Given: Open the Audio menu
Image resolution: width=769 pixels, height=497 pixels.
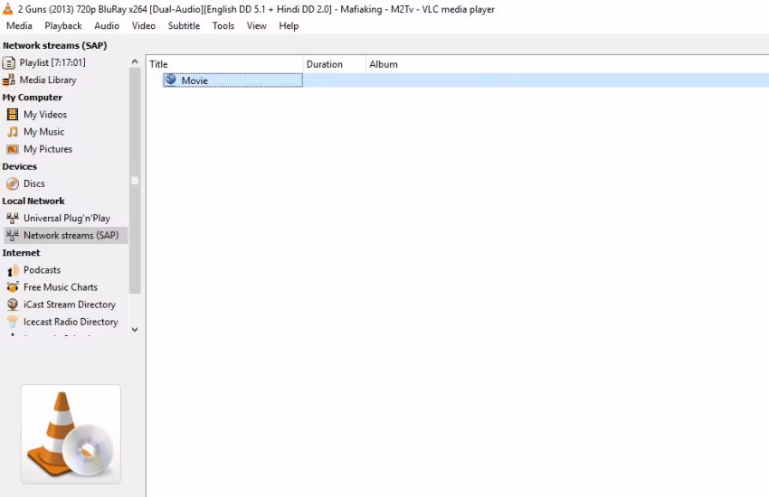Looking at the screenshot, I should [x=107, y=26].
